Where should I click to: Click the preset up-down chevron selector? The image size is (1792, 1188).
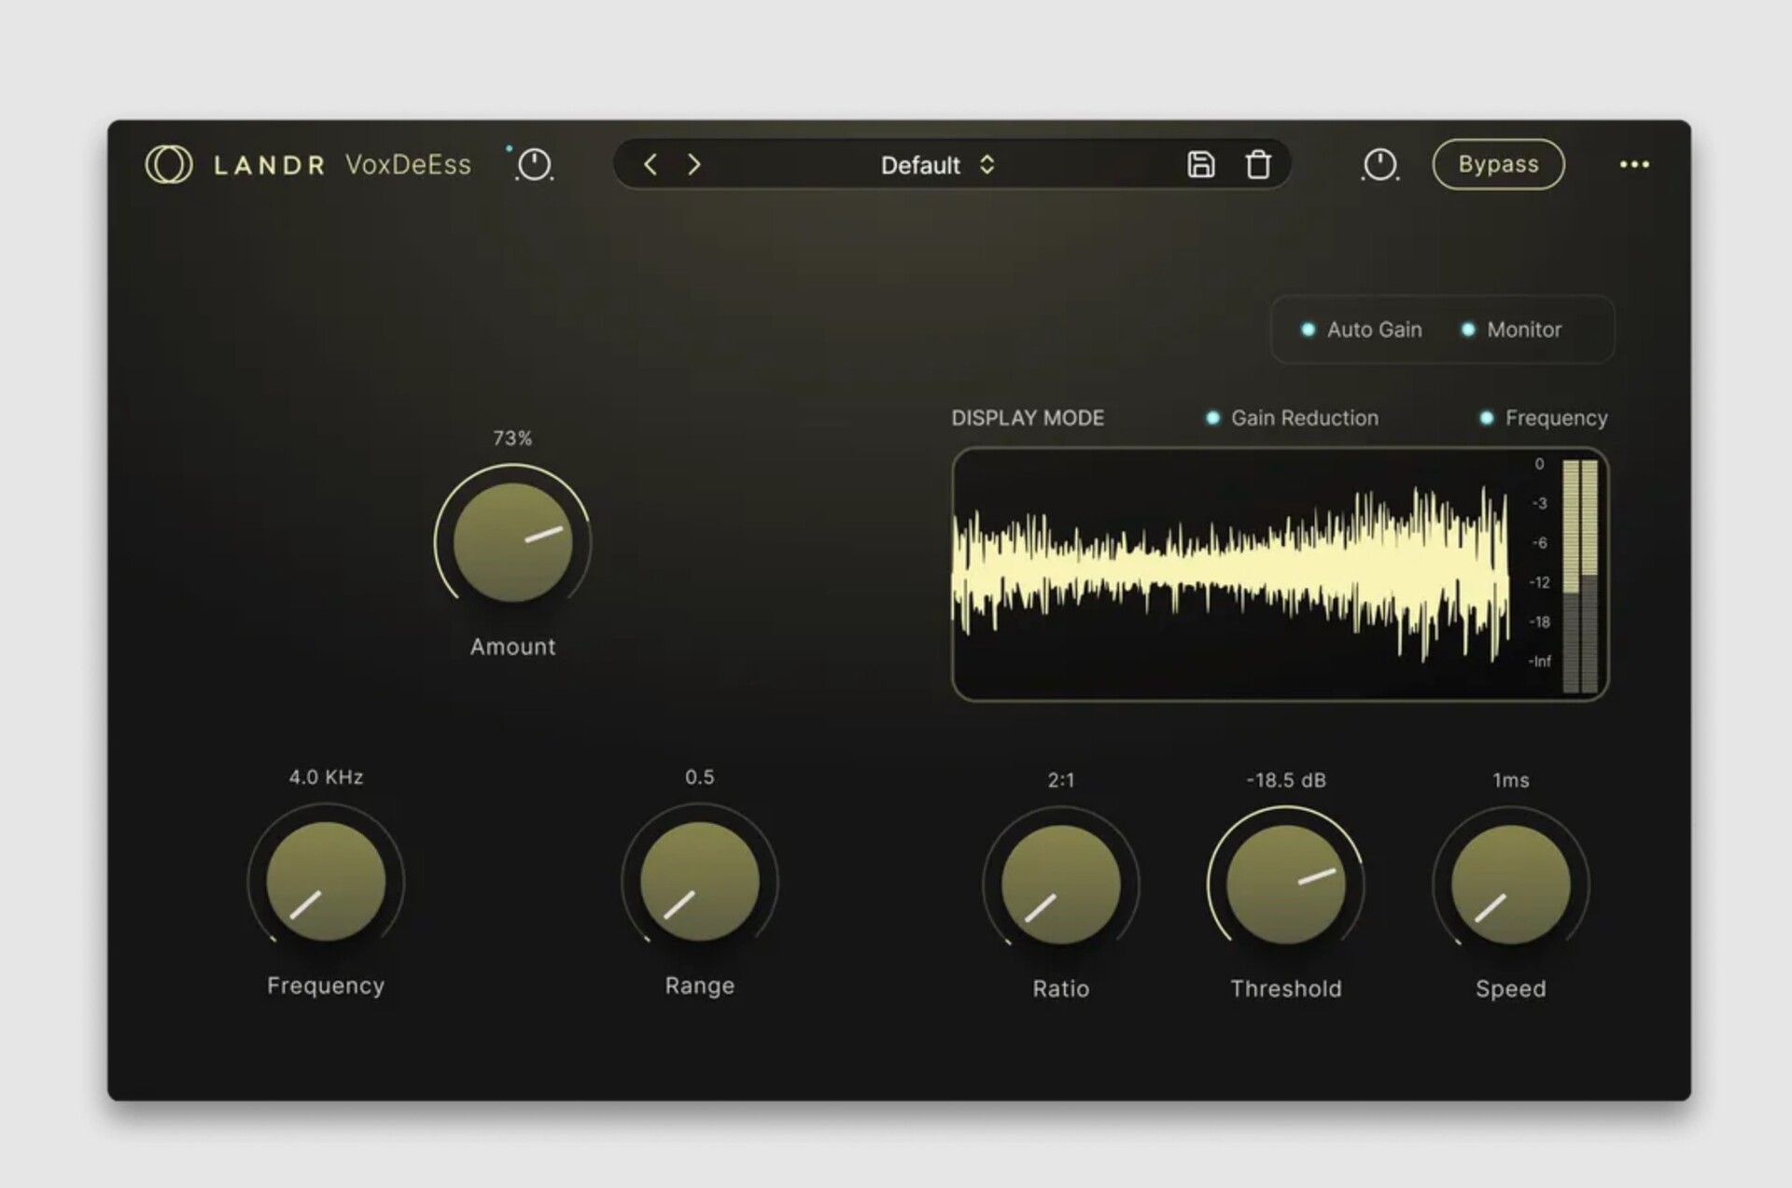987,165
